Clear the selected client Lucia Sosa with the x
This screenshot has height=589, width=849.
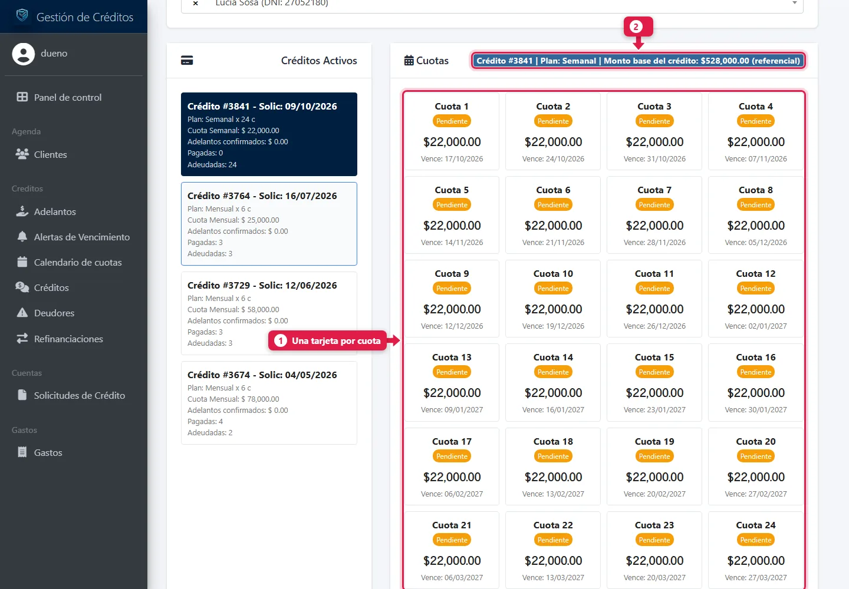click(196, 4)
